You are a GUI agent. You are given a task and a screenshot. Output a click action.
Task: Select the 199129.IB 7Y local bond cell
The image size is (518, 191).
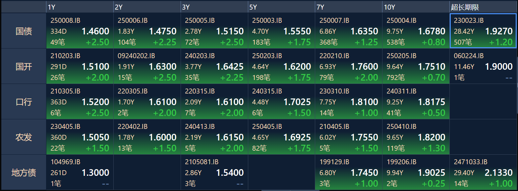349,172
